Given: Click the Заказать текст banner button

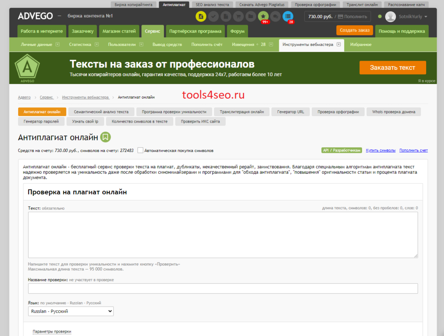Looking at the screenshot, I should click(392, 68).
